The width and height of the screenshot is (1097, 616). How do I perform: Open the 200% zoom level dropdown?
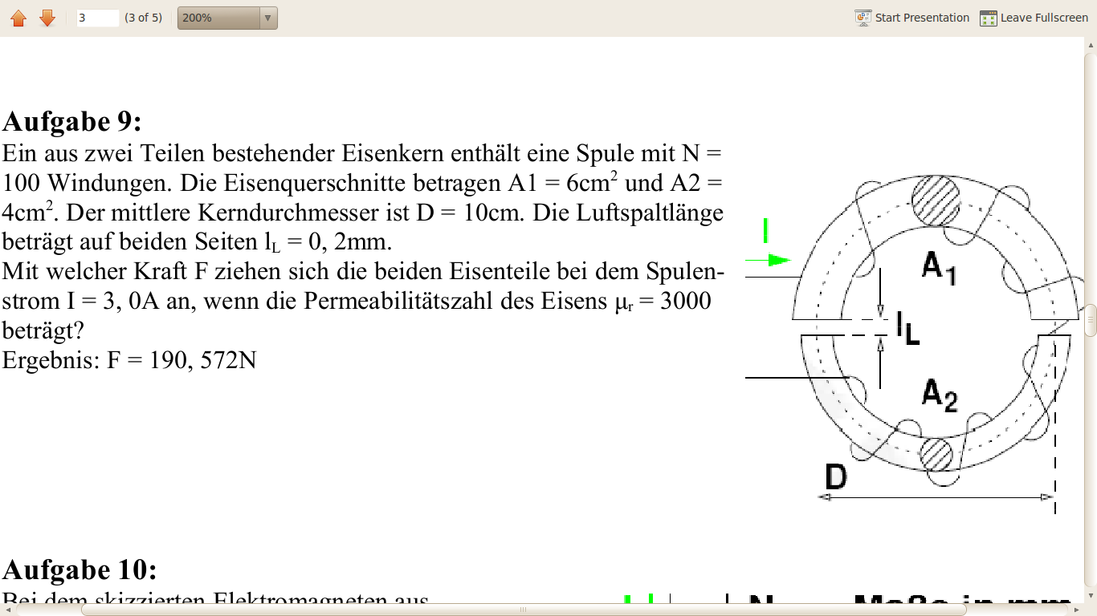[227, 18]
